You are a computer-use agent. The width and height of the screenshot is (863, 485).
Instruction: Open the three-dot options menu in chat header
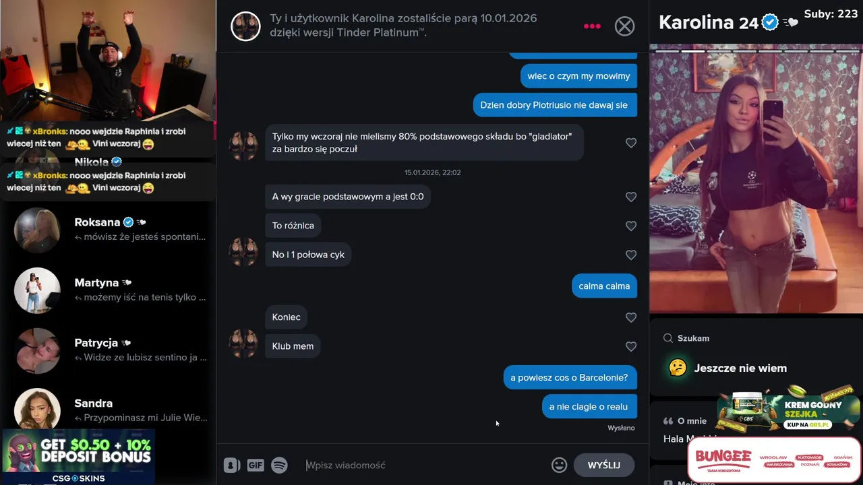coord(592,26)
